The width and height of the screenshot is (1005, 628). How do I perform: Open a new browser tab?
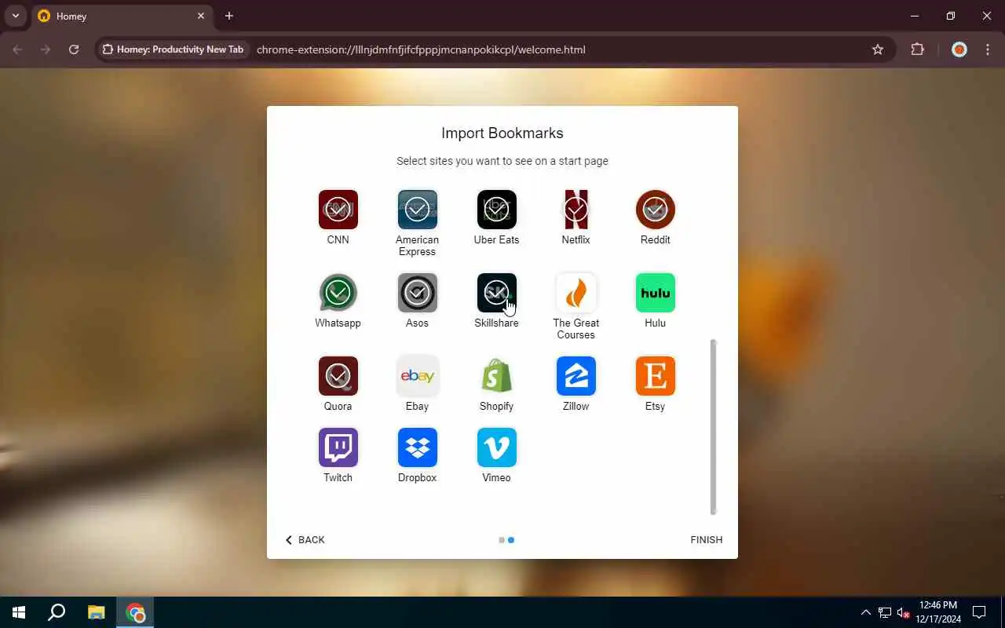click(x=229, y=16)
